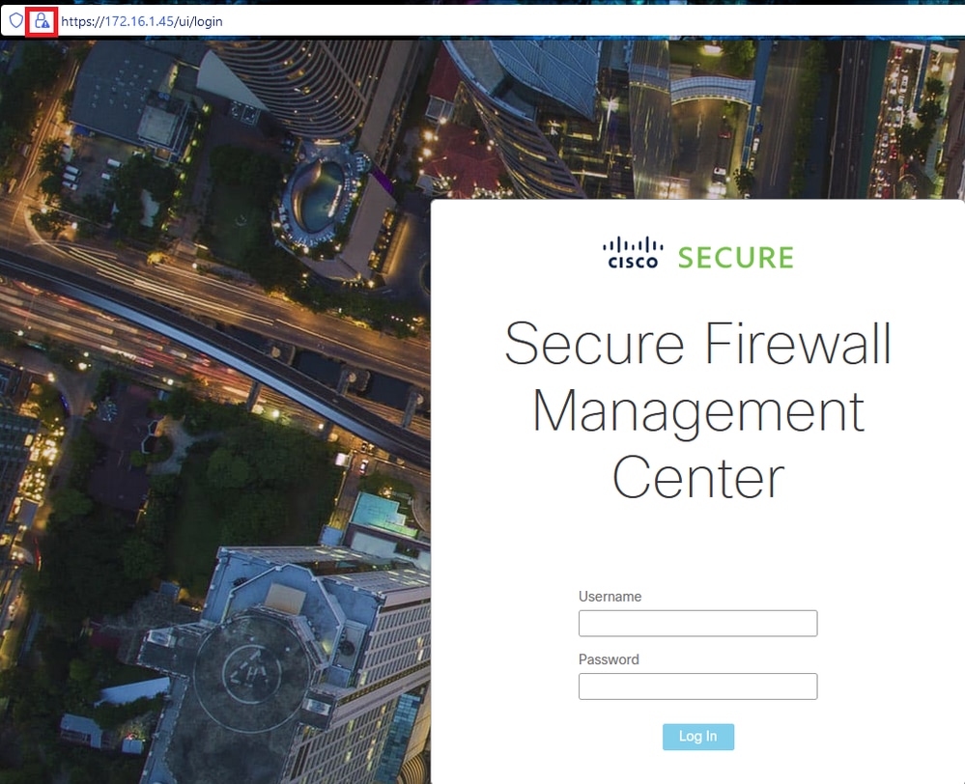Click the tracking protection shield icon
This screenshot has height=784, width=965.
coord(16,21)
